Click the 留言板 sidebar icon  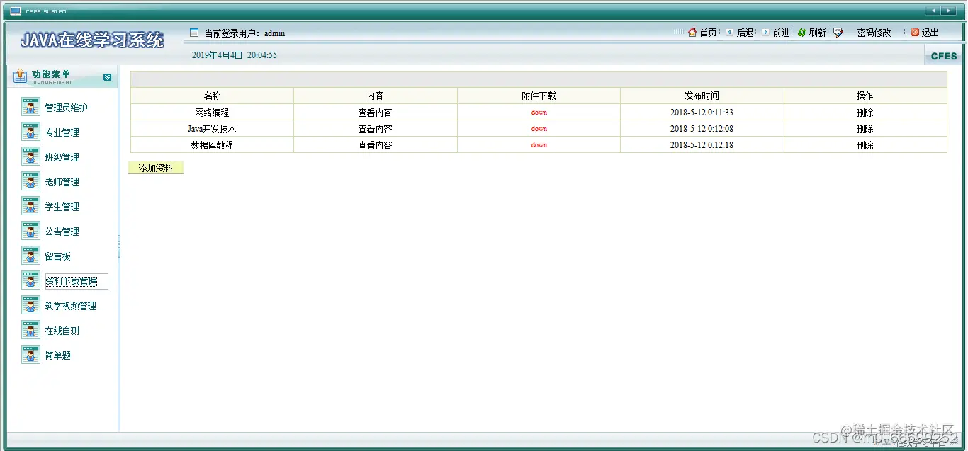click(30, 256)
